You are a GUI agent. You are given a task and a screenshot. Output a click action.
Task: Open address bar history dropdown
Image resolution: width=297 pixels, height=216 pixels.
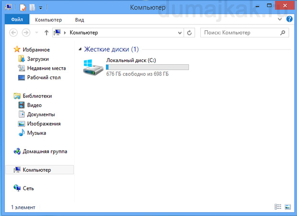coord(180,33)
